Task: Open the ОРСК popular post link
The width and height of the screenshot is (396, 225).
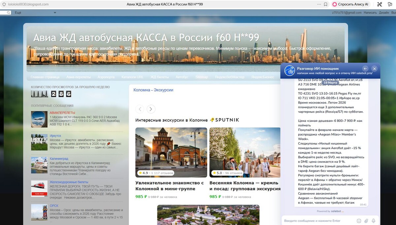Action: click(54, 206)
